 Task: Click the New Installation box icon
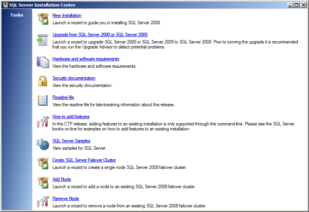pos(42,18)
